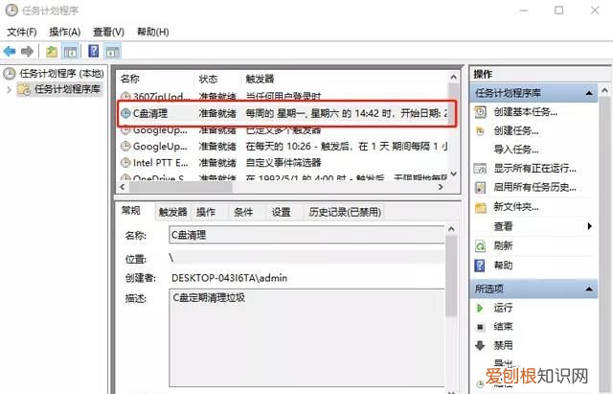Viewport: 613px width, 394px height.
Task: Click the task list horizontal scrollbar thumb
Action: point(181,188)
